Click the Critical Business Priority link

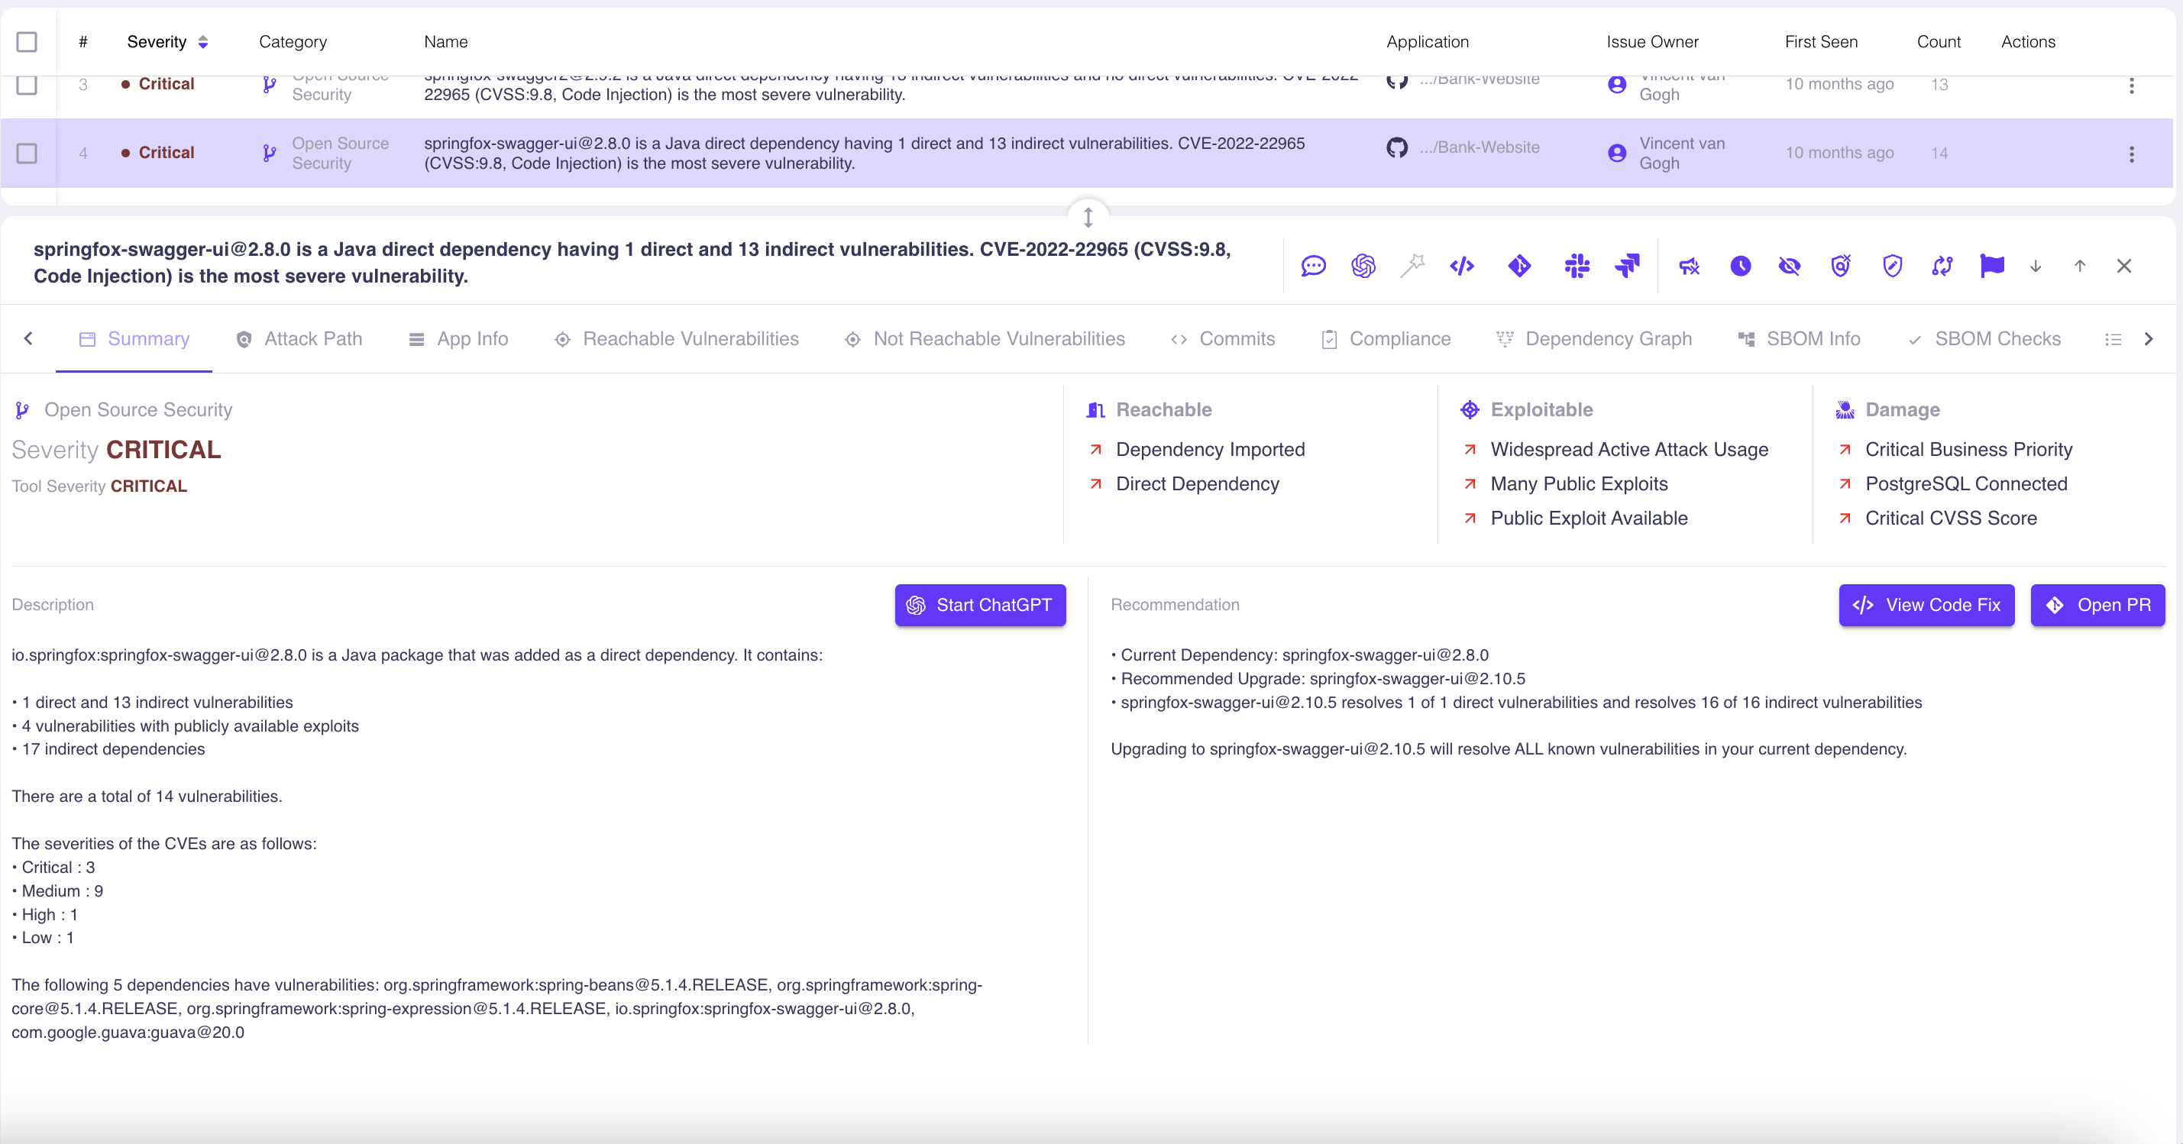[x=1968, y=450]
